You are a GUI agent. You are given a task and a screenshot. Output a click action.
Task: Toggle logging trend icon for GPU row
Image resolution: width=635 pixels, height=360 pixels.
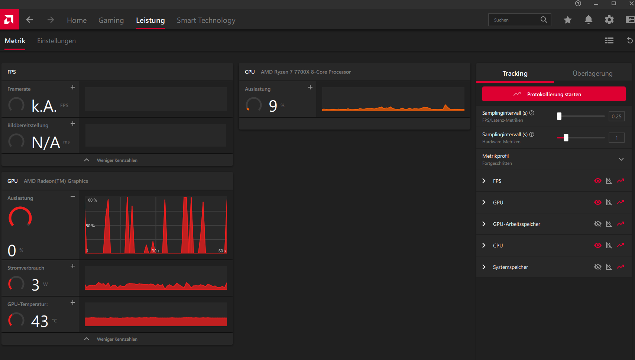[x=621, y=202]
